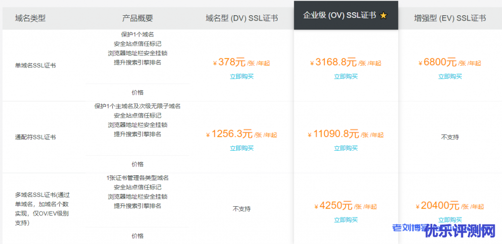Click 立即购买 under the 4250元 multi-domain price
Viewport: 502px width, 244px height.
pyautogui.click(x=346, y=220)
